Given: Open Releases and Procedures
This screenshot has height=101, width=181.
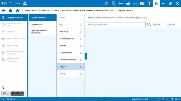Looking at the screenshot, I should point(14,60).
